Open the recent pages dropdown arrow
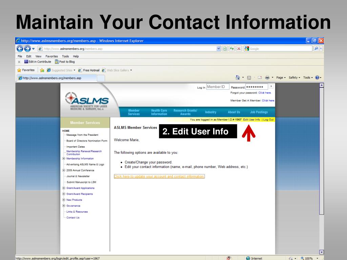Screen dimensions: 347x260 [34, 49]
